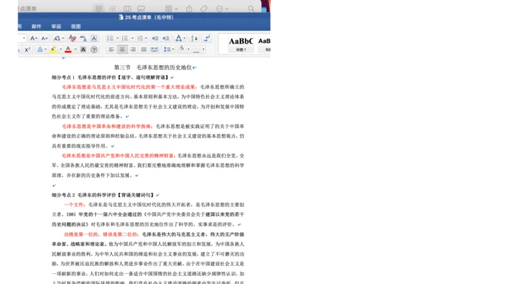Apply the text effects tool
Viewport: 505px width, 284px height.
40,49
